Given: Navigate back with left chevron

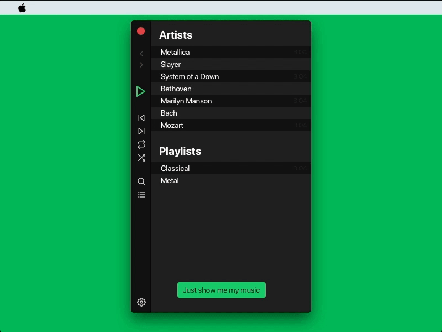Looking at the screenshot, I should (141, 53).
